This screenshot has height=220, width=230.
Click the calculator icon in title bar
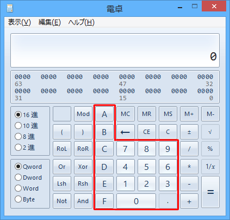pos(10,8)
